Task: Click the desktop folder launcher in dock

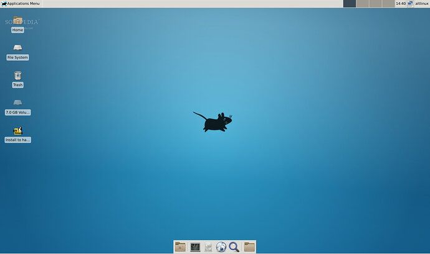Action: pos(180,247)
